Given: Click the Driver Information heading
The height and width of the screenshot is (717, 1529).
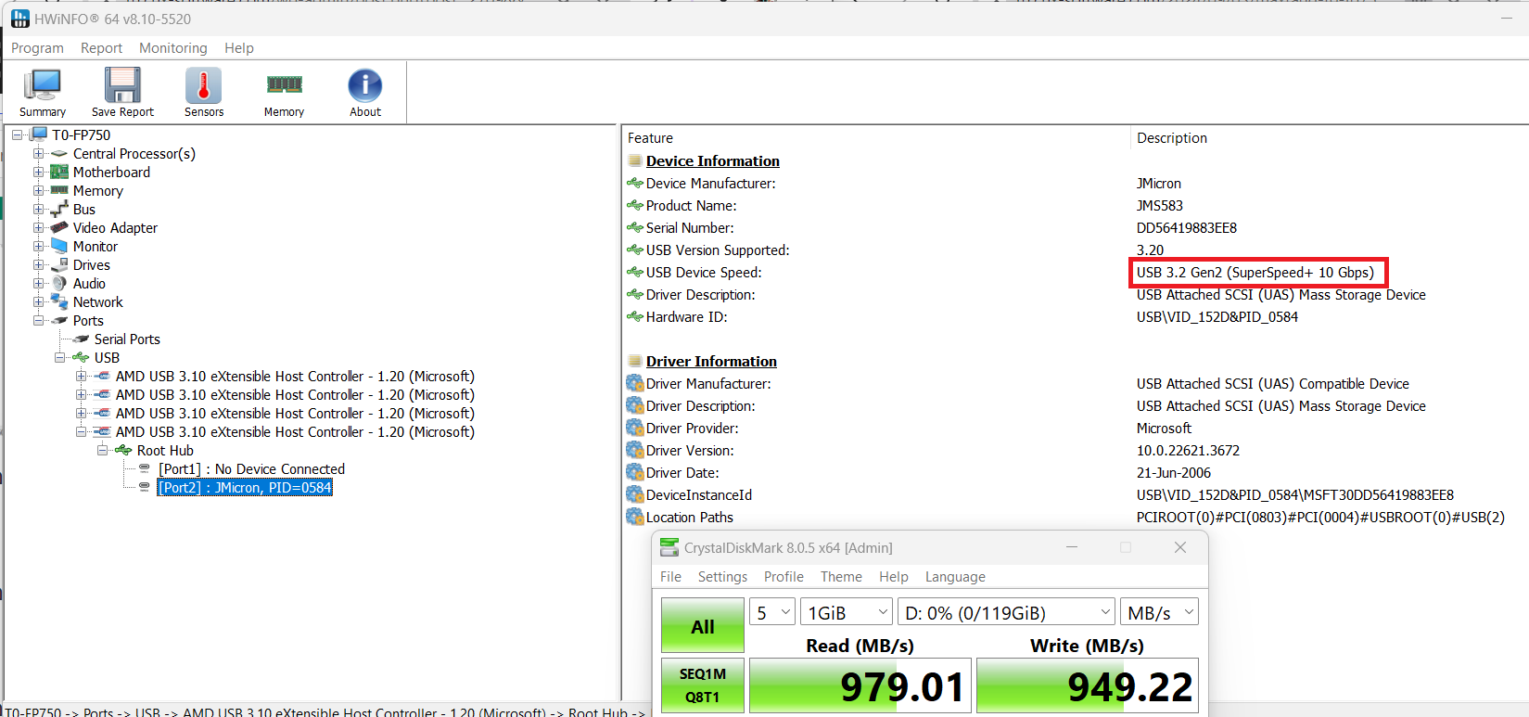Looking at the screenshot, I should click(x=711, y=361).
